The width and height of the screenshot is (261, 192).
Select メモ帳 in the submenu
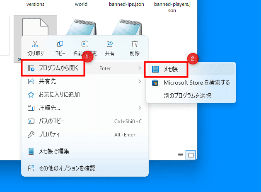pyautogui.click(x=170, y=69)
